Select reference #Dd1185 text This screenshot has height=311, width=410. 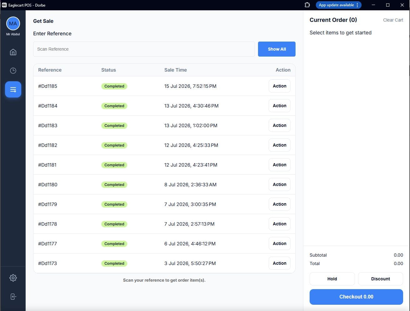[48, 86]
